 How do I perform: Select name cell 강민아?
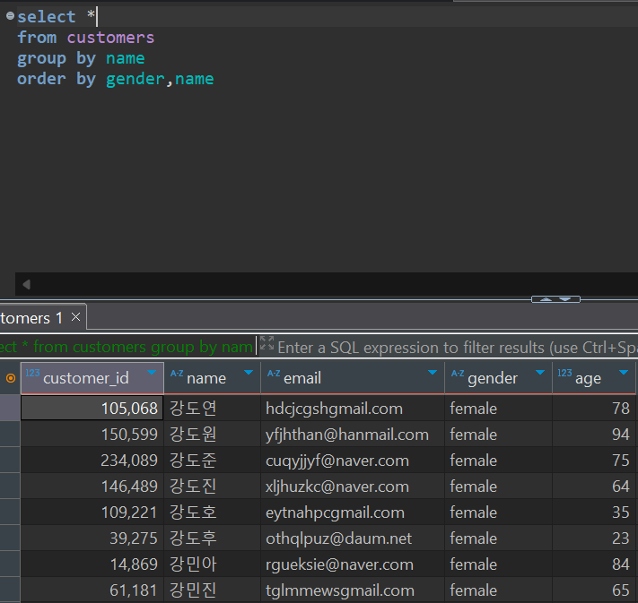click(213, 564)
